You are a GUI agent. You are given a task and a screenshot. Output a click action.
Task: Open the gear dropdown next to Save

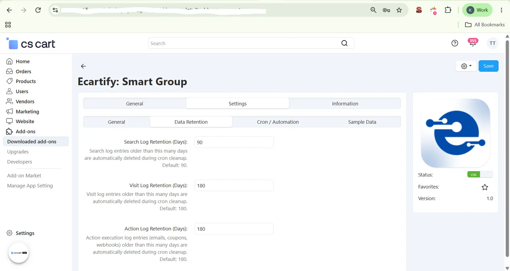[466, 66]
